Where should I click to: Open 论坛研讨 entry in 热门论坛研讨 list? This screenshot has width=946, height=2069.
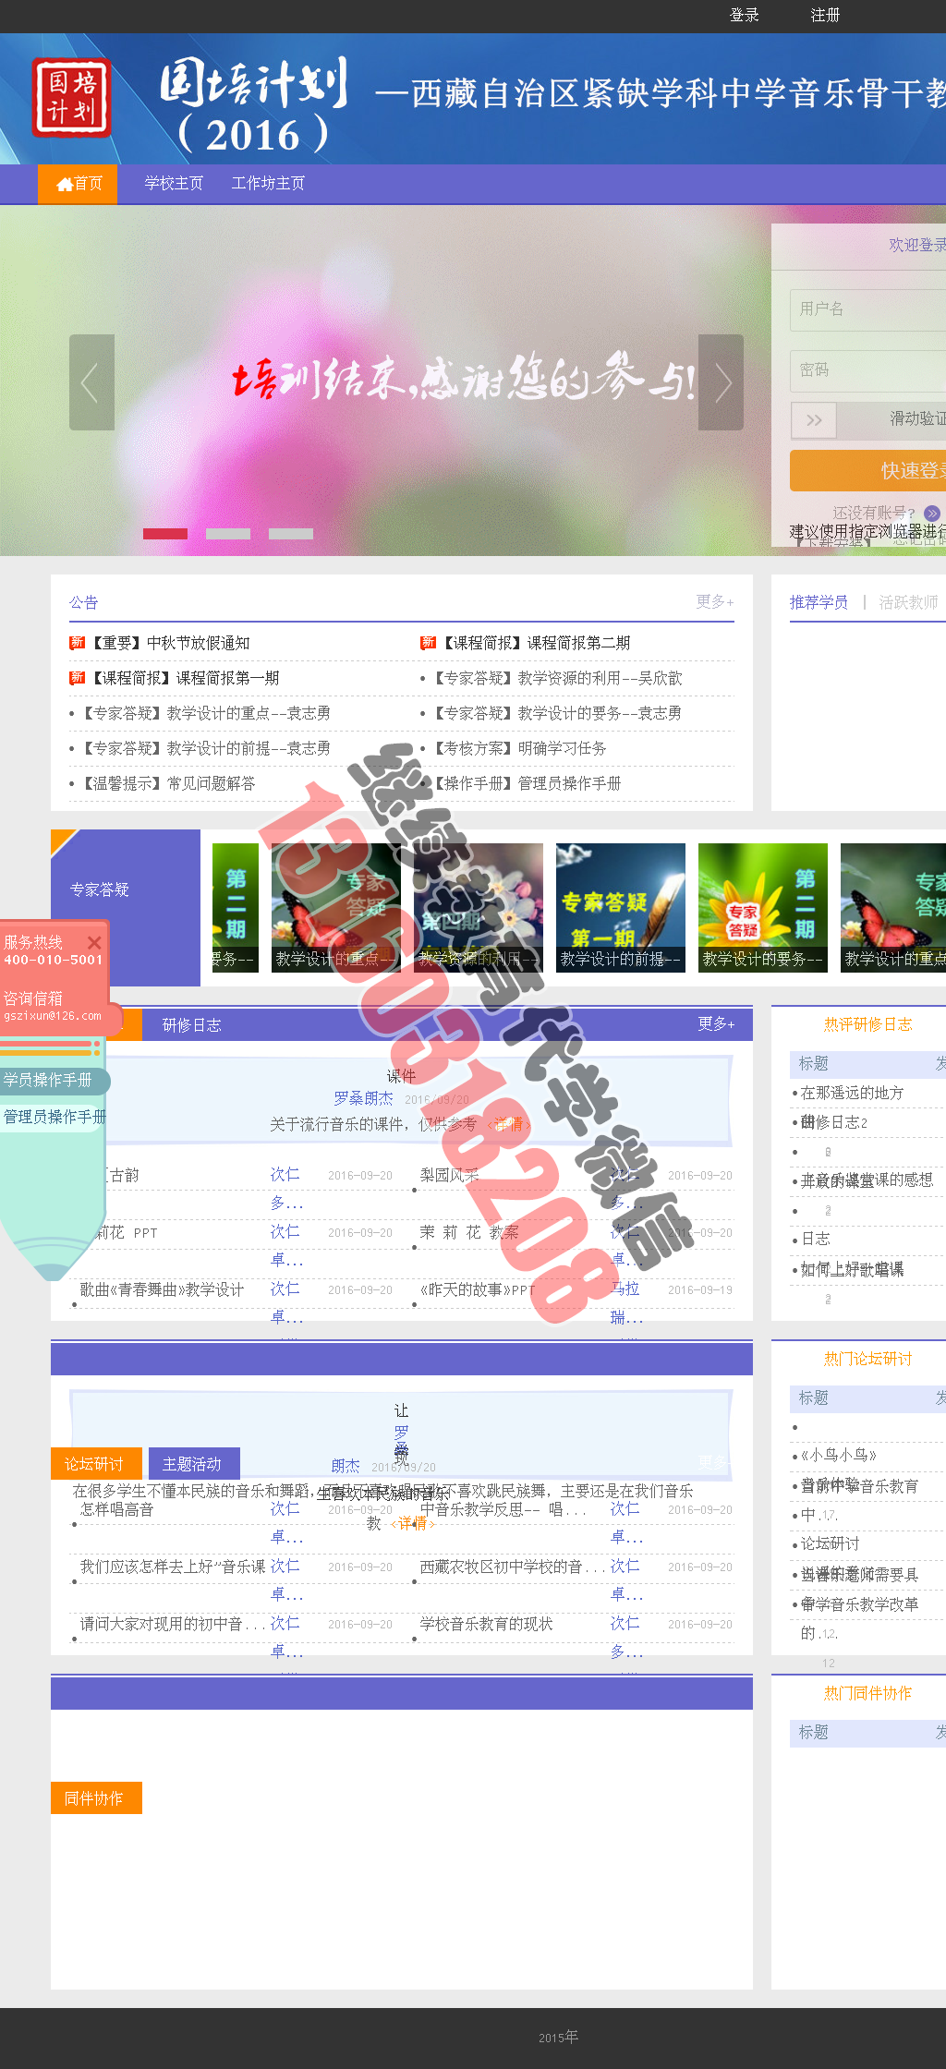point(830,1544)
